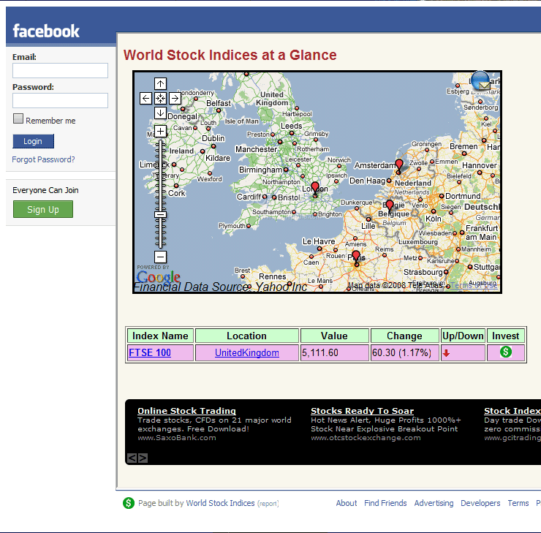
Task: Click the facebook logo
Action: (46, 31)
